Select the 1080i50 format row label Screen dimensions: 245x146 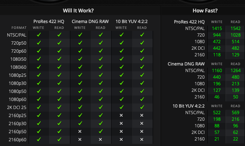pos(18,59)
